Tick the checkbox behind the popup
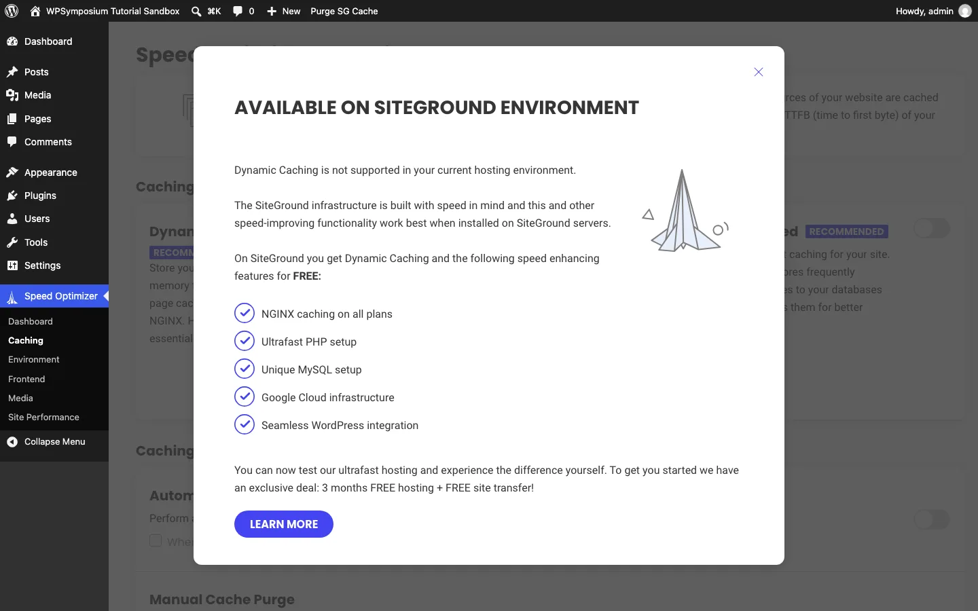978x611 pixels. coord(156,540)
